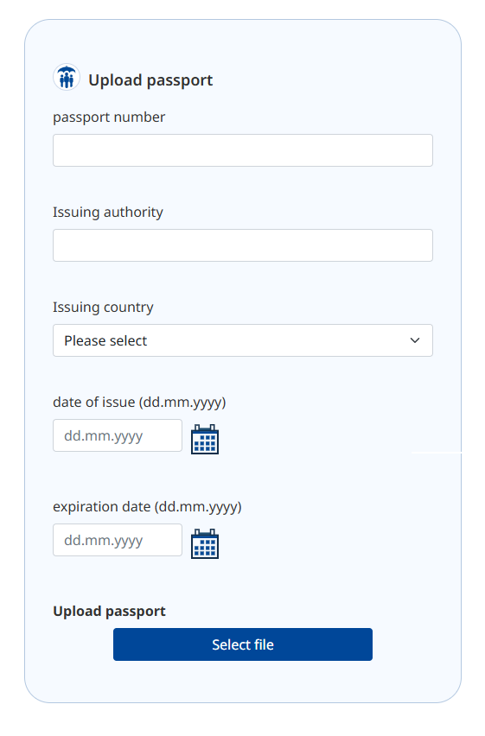Click the 'date of issue (dd.mm.yyyy)' label
Image resolution: width=485 pixels, height=736 pixels.
139,403
